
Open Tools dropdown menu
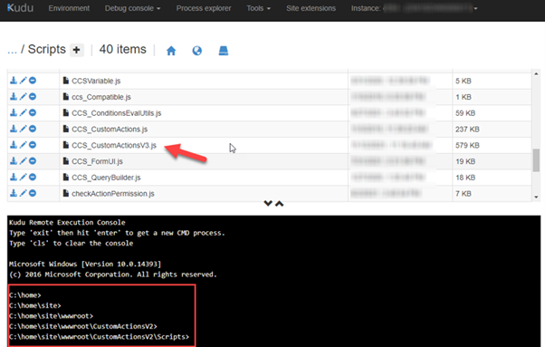click(x=258, y=8)
